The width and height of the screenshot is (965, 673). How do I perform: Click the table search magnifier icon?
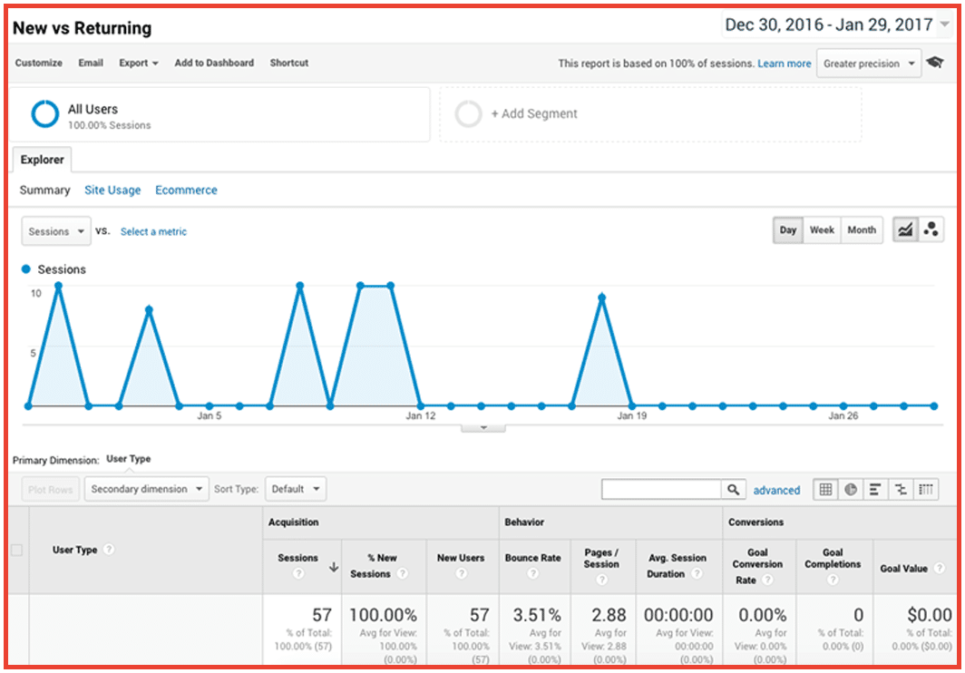pyautogui.click(x=733, y=490)
